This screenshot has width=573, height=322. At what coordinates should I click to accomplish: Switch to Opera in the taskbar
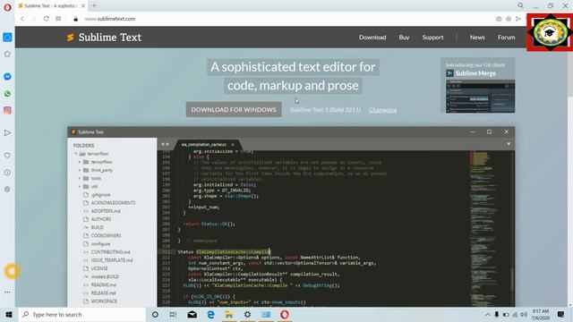tap(285, 314)
